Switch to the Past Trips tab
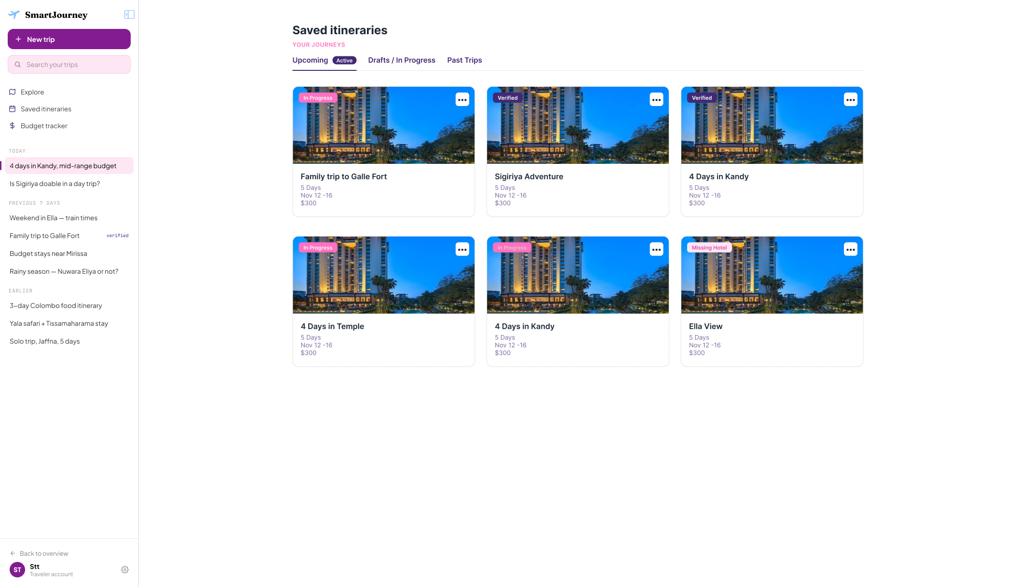The image size is (1017, 587). click(464, 60)
